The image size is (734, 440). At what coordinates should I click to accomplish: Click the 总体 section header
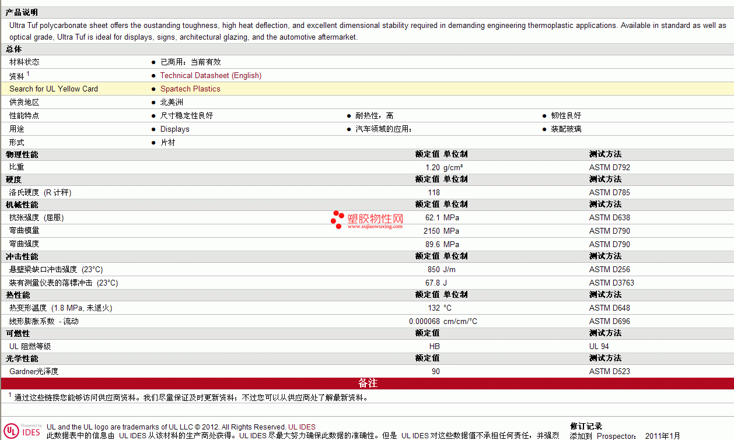pos(14,49)
